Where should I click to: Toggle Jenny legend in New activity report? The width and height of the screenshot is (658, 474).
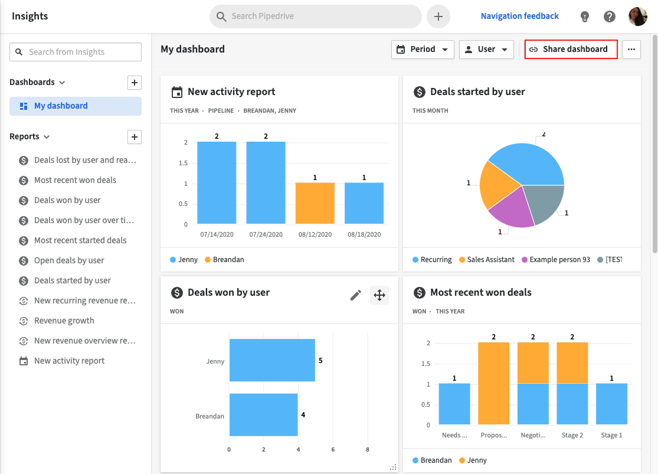(x=184, y=260)
